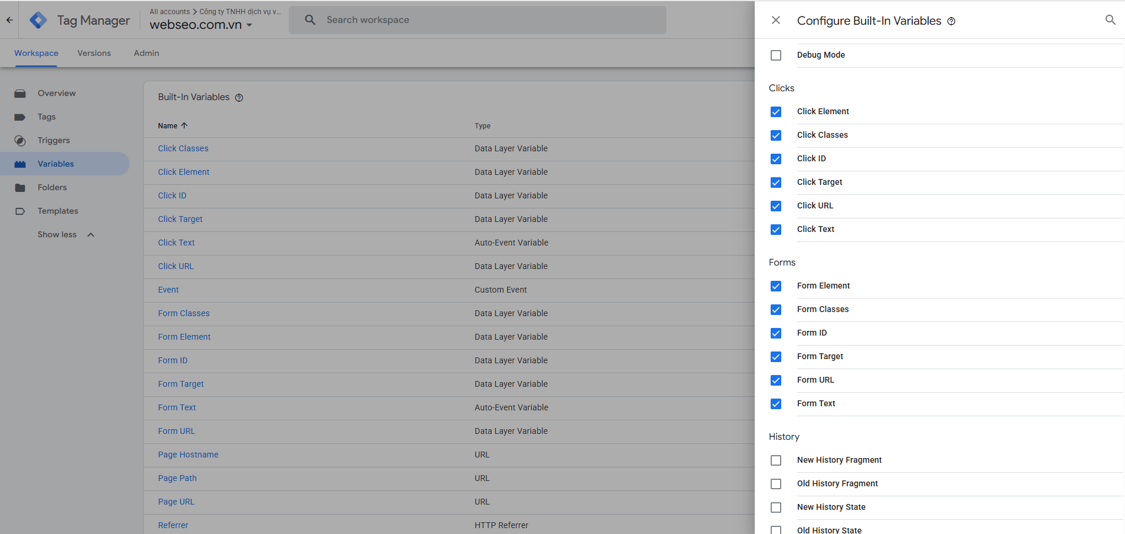1125x534 pixels.
Task: Click the search icon in the configure panel
Action: (1110, 20)
